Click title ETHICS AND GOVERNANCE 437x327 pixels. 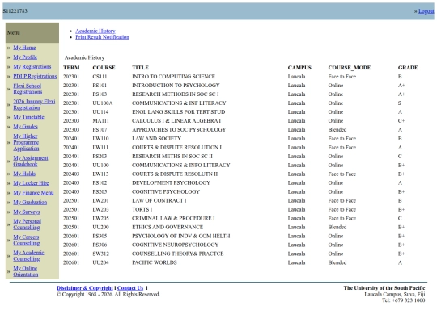pos(168,227)
